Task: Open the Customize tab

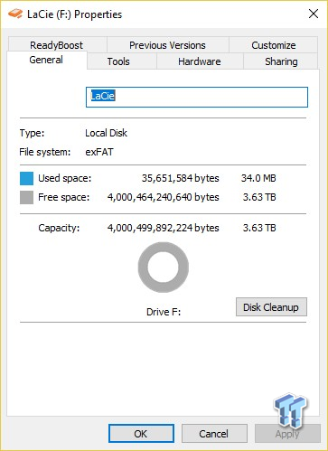Action: point(274,45)
